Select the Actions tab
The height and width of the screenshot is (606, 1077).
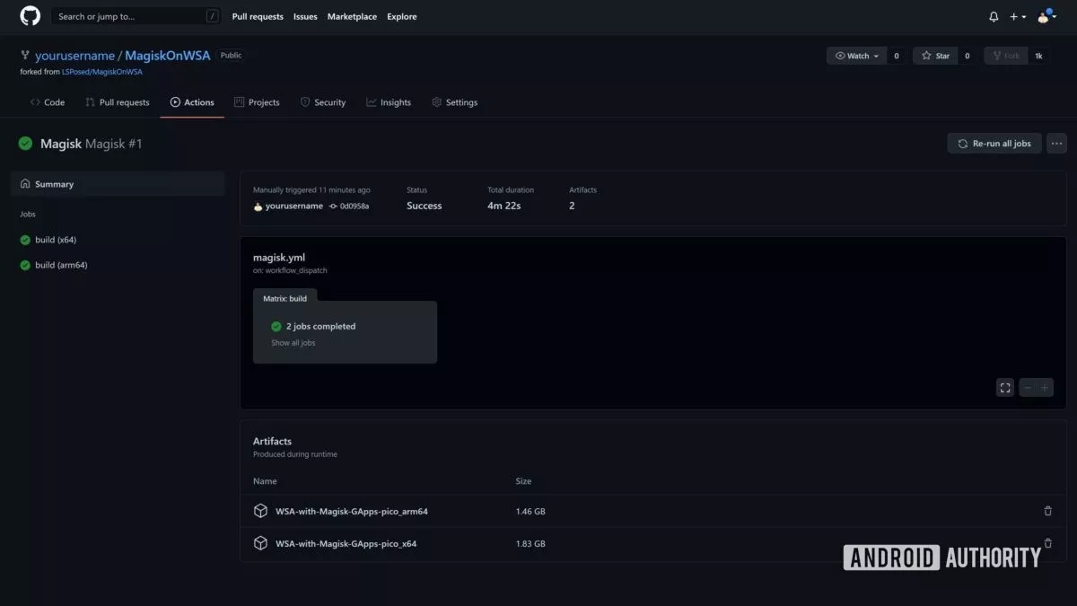pos(192,102)
